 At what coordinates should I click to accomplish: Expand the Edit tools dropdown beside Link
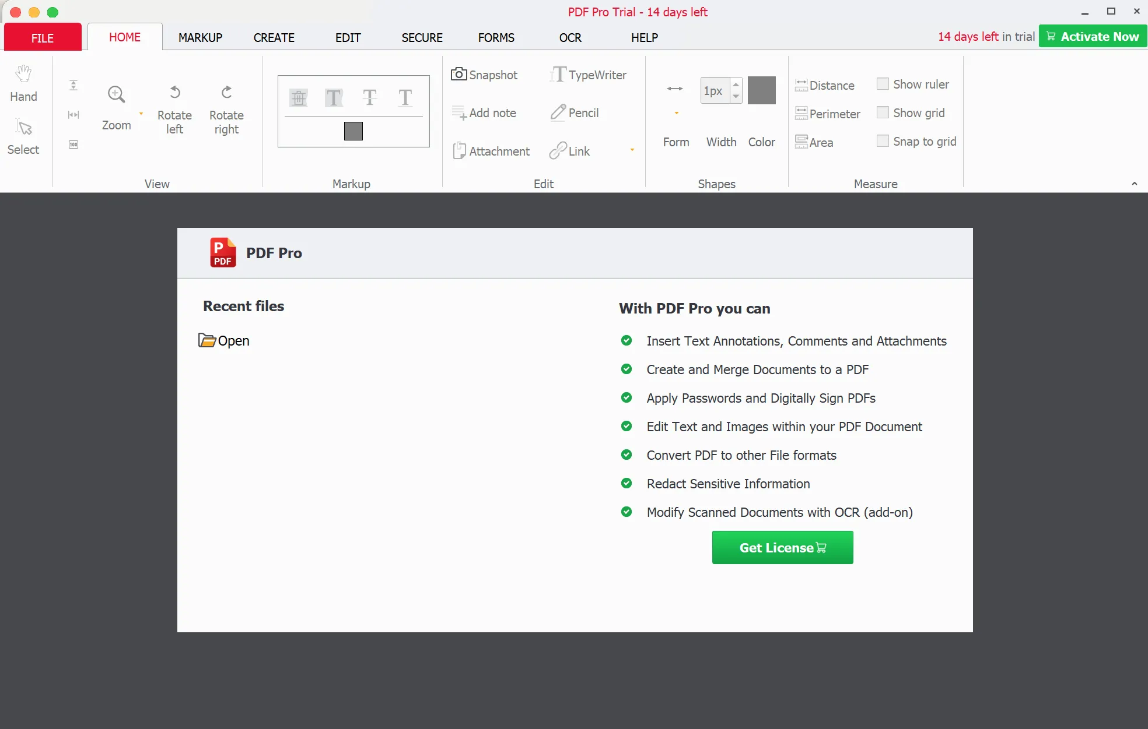point(632,150)
